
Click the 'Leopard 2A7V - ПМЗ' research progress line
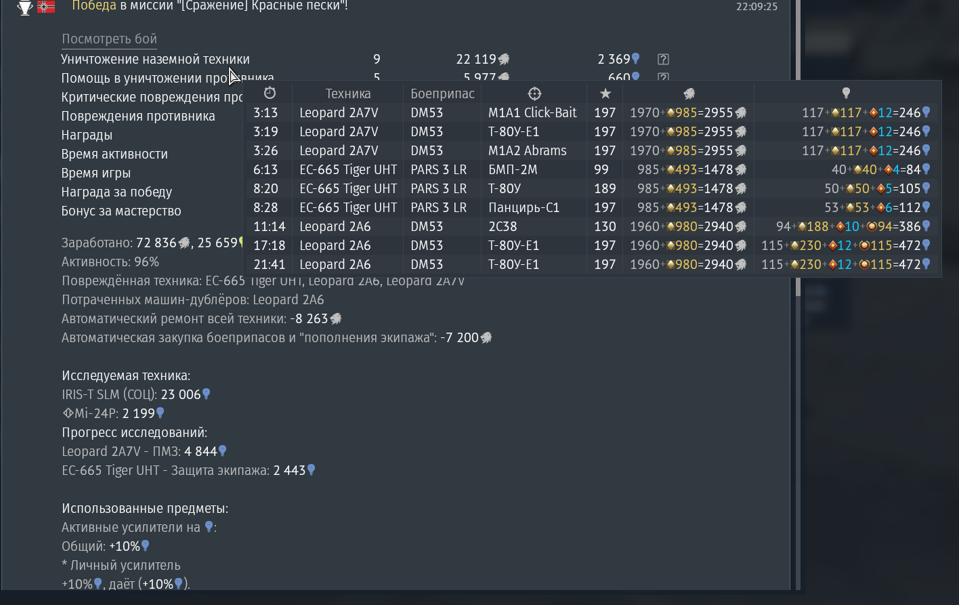144,451
